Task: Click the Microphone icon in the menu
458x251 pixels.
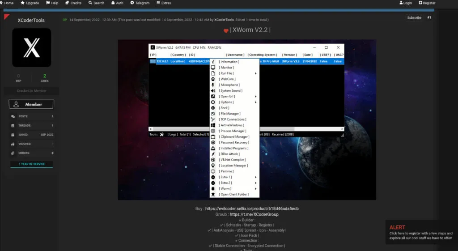Action: tap(213, 85)
